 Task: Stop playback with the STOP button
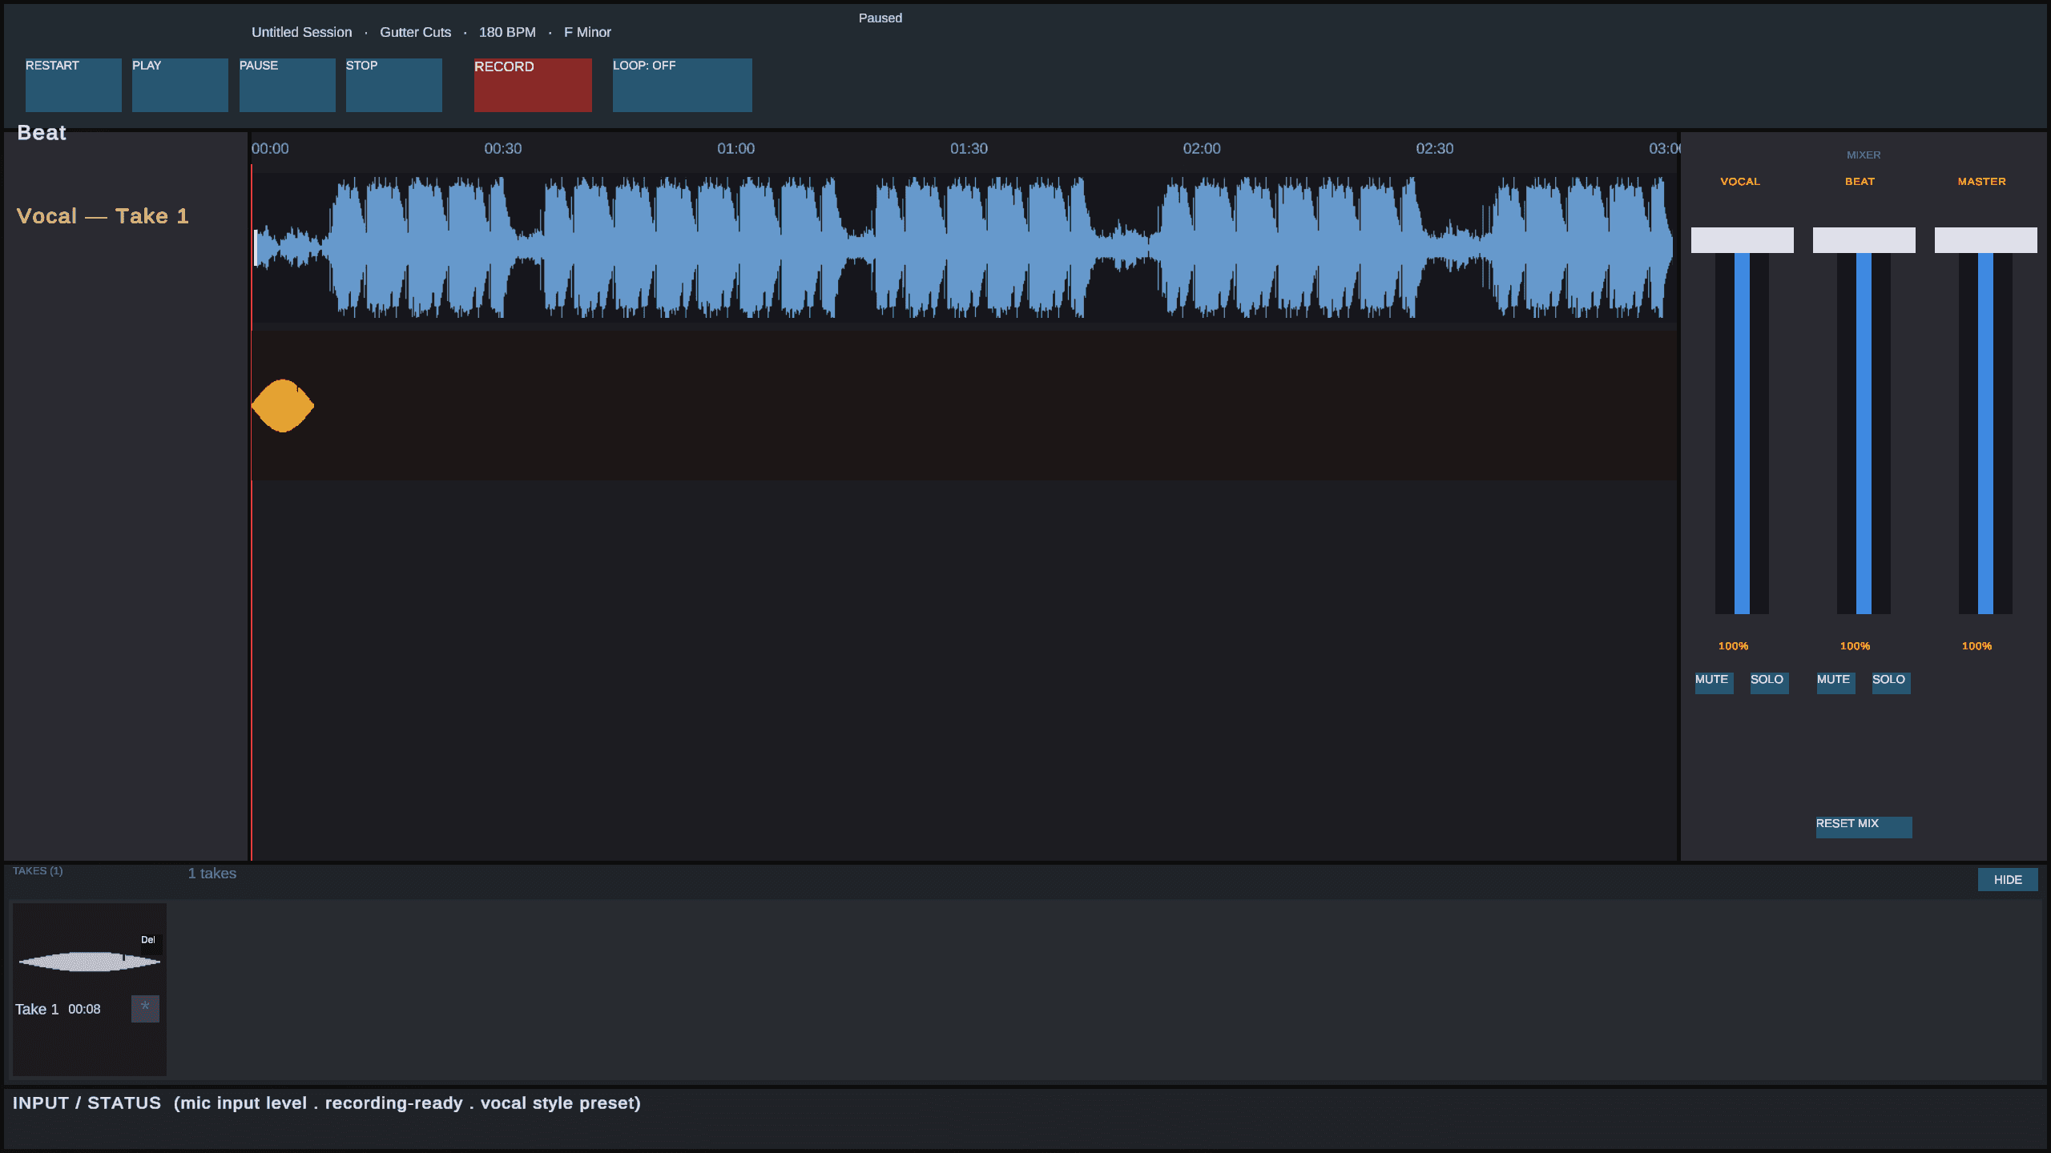tap(393, 85)
